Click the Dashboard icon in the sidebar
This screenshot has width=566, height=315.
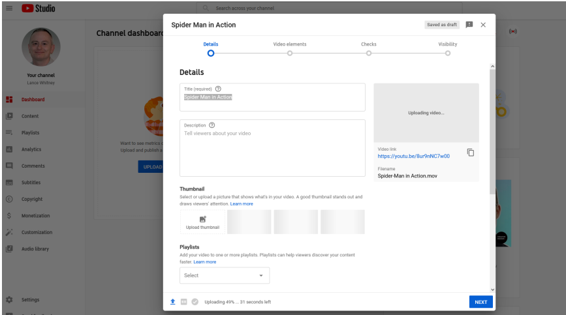[9, 100]
